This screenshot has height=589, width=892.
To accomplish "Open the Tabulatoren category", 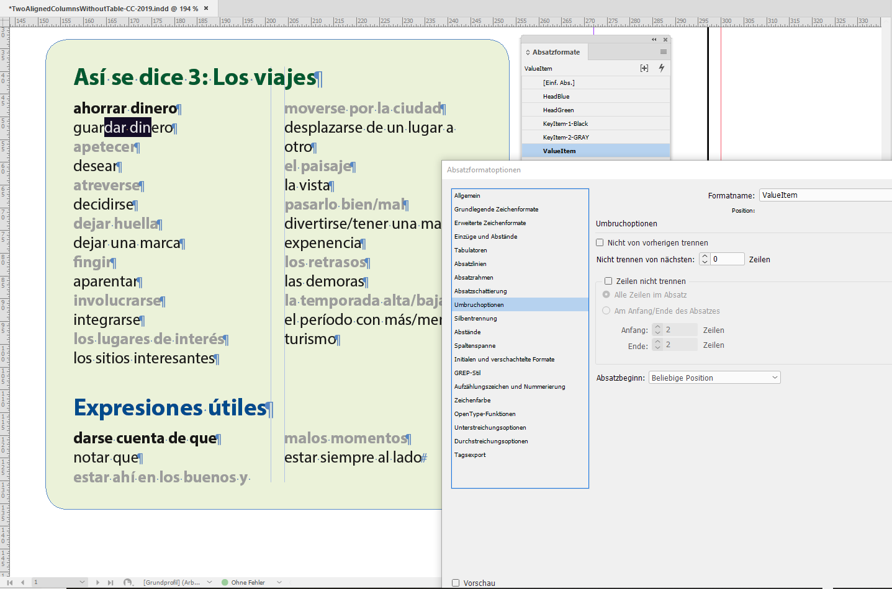I will point(520,250).
